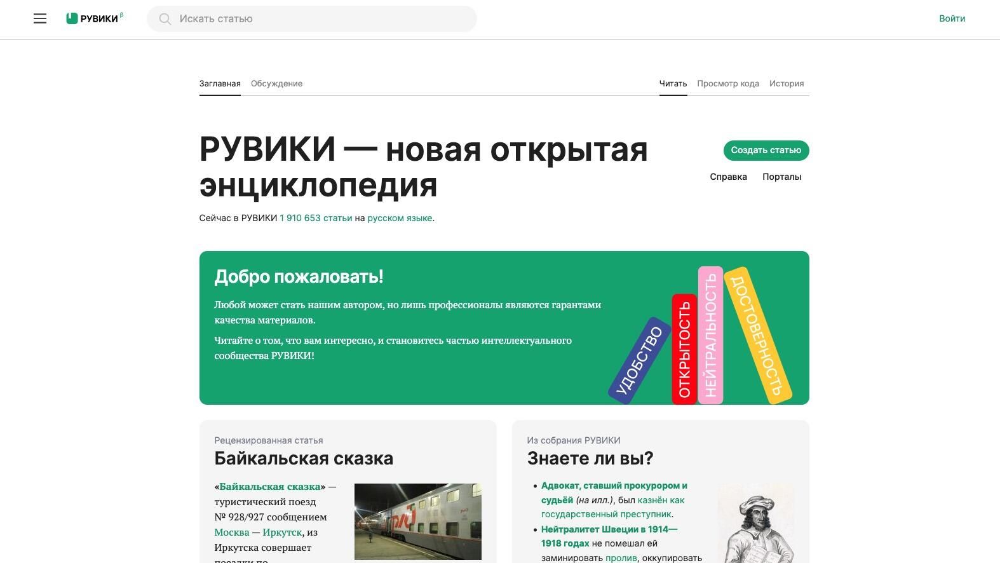Switch to the Заглавная tab
Image resolution: width=1000 pixels, height=563 pixels.
220,83
